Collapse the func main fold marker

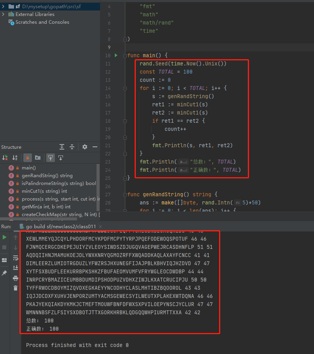pyautogui.click(x=125, y=56)
